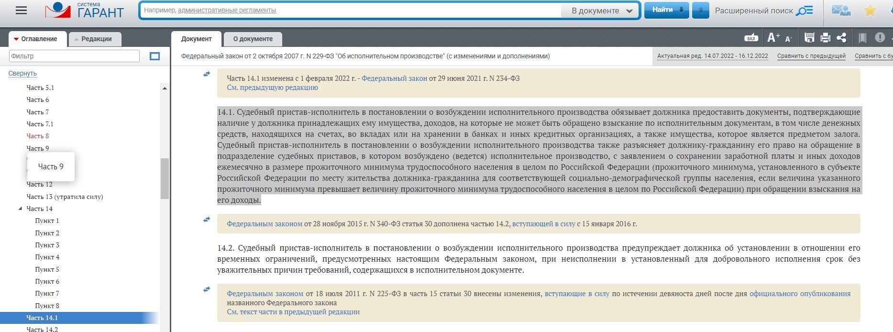
Task: Open Федеральный закон link of 29 июня 2021
Action: pos(394,78)
